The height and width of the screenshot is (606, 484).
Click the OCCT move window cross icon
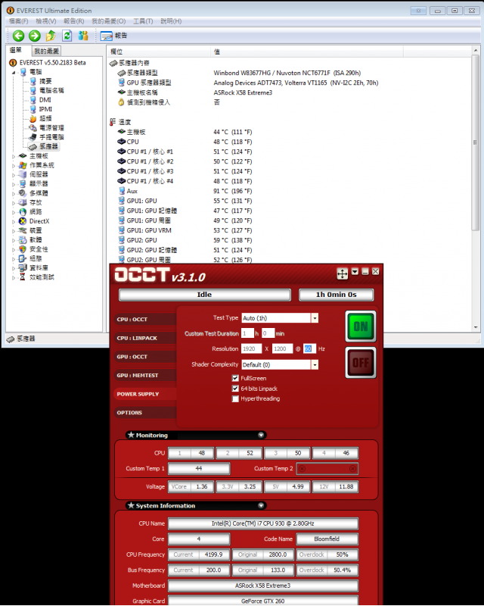(342, 273)
